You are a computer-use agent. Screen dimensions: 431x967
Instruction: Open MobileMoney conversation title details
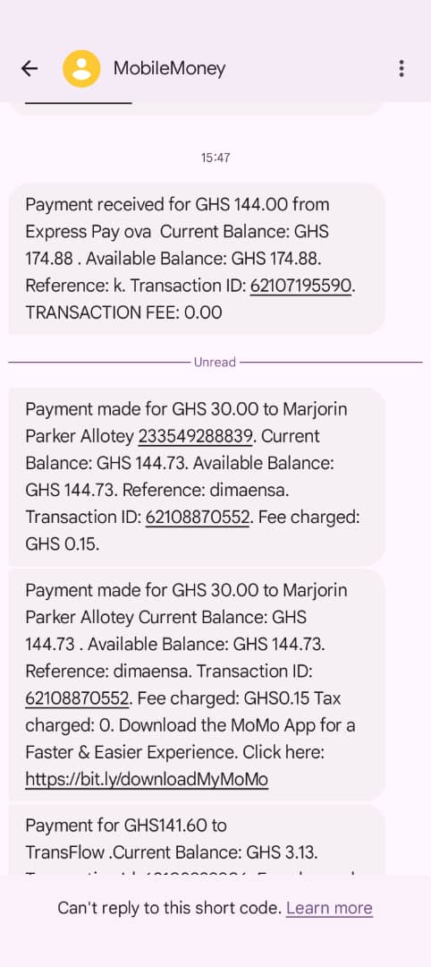pos(169,68)
